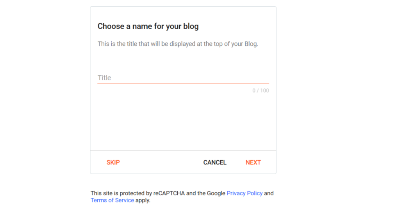Proceed with the NEXT button
Screen dimensions: 400x209
tap(253, 163)
